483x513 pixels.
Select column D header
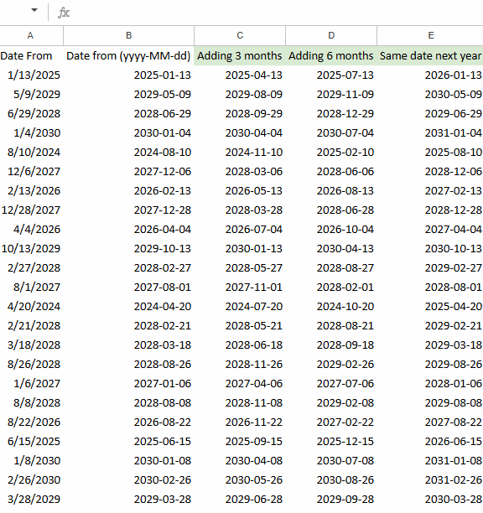(x=331, y=36)
